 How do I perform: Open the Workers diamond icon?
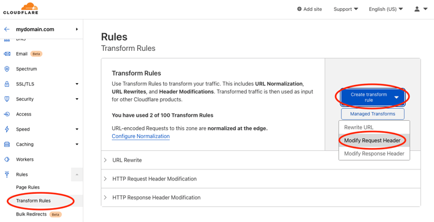click(x=7, y=160)
